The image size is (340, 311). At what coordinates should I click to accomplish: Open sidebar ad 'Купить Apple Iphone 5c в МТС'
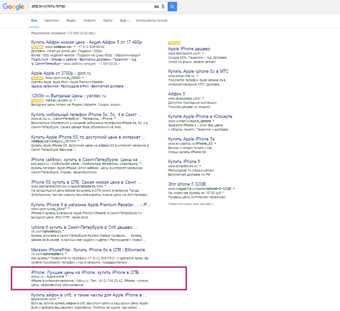[198, 71]
